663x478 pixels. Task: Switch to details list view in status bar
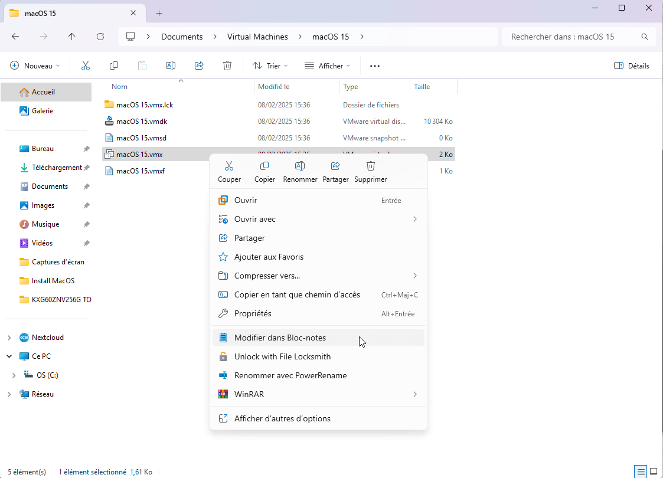641,472
